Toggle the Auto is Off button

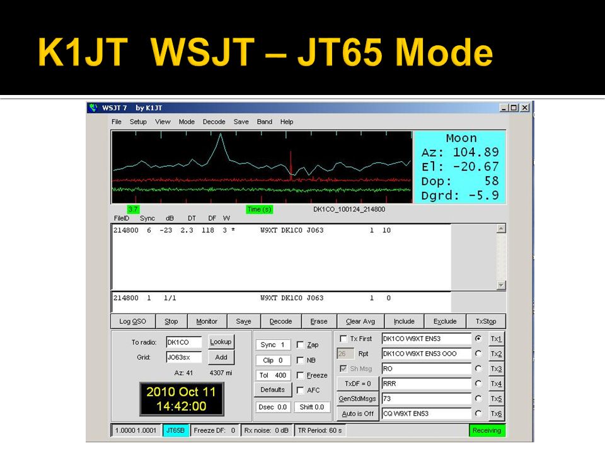coord(358,414)
